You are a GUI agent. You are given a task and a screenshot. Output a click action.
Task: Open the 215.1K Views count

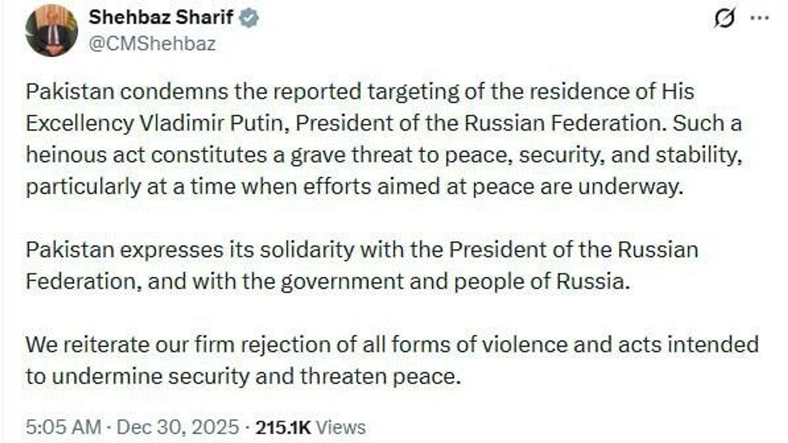310,427
